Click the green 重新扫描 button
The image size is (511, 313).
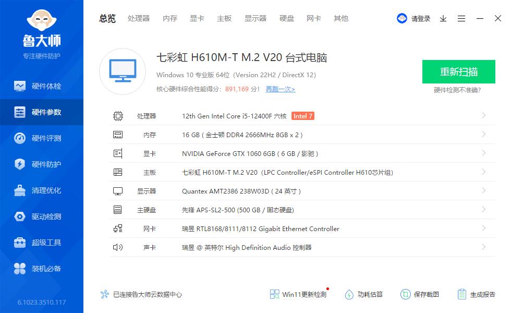coord(458,72)
